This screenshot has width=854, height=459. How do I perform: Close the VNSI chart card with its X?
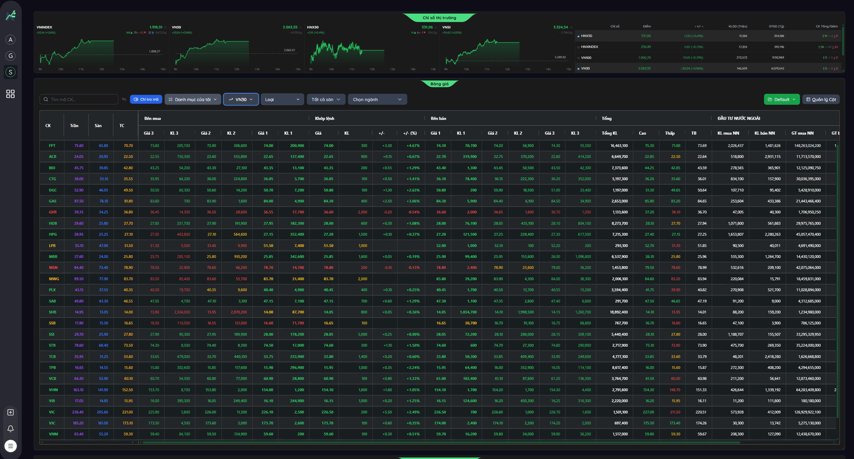click(x=571, y=27)
